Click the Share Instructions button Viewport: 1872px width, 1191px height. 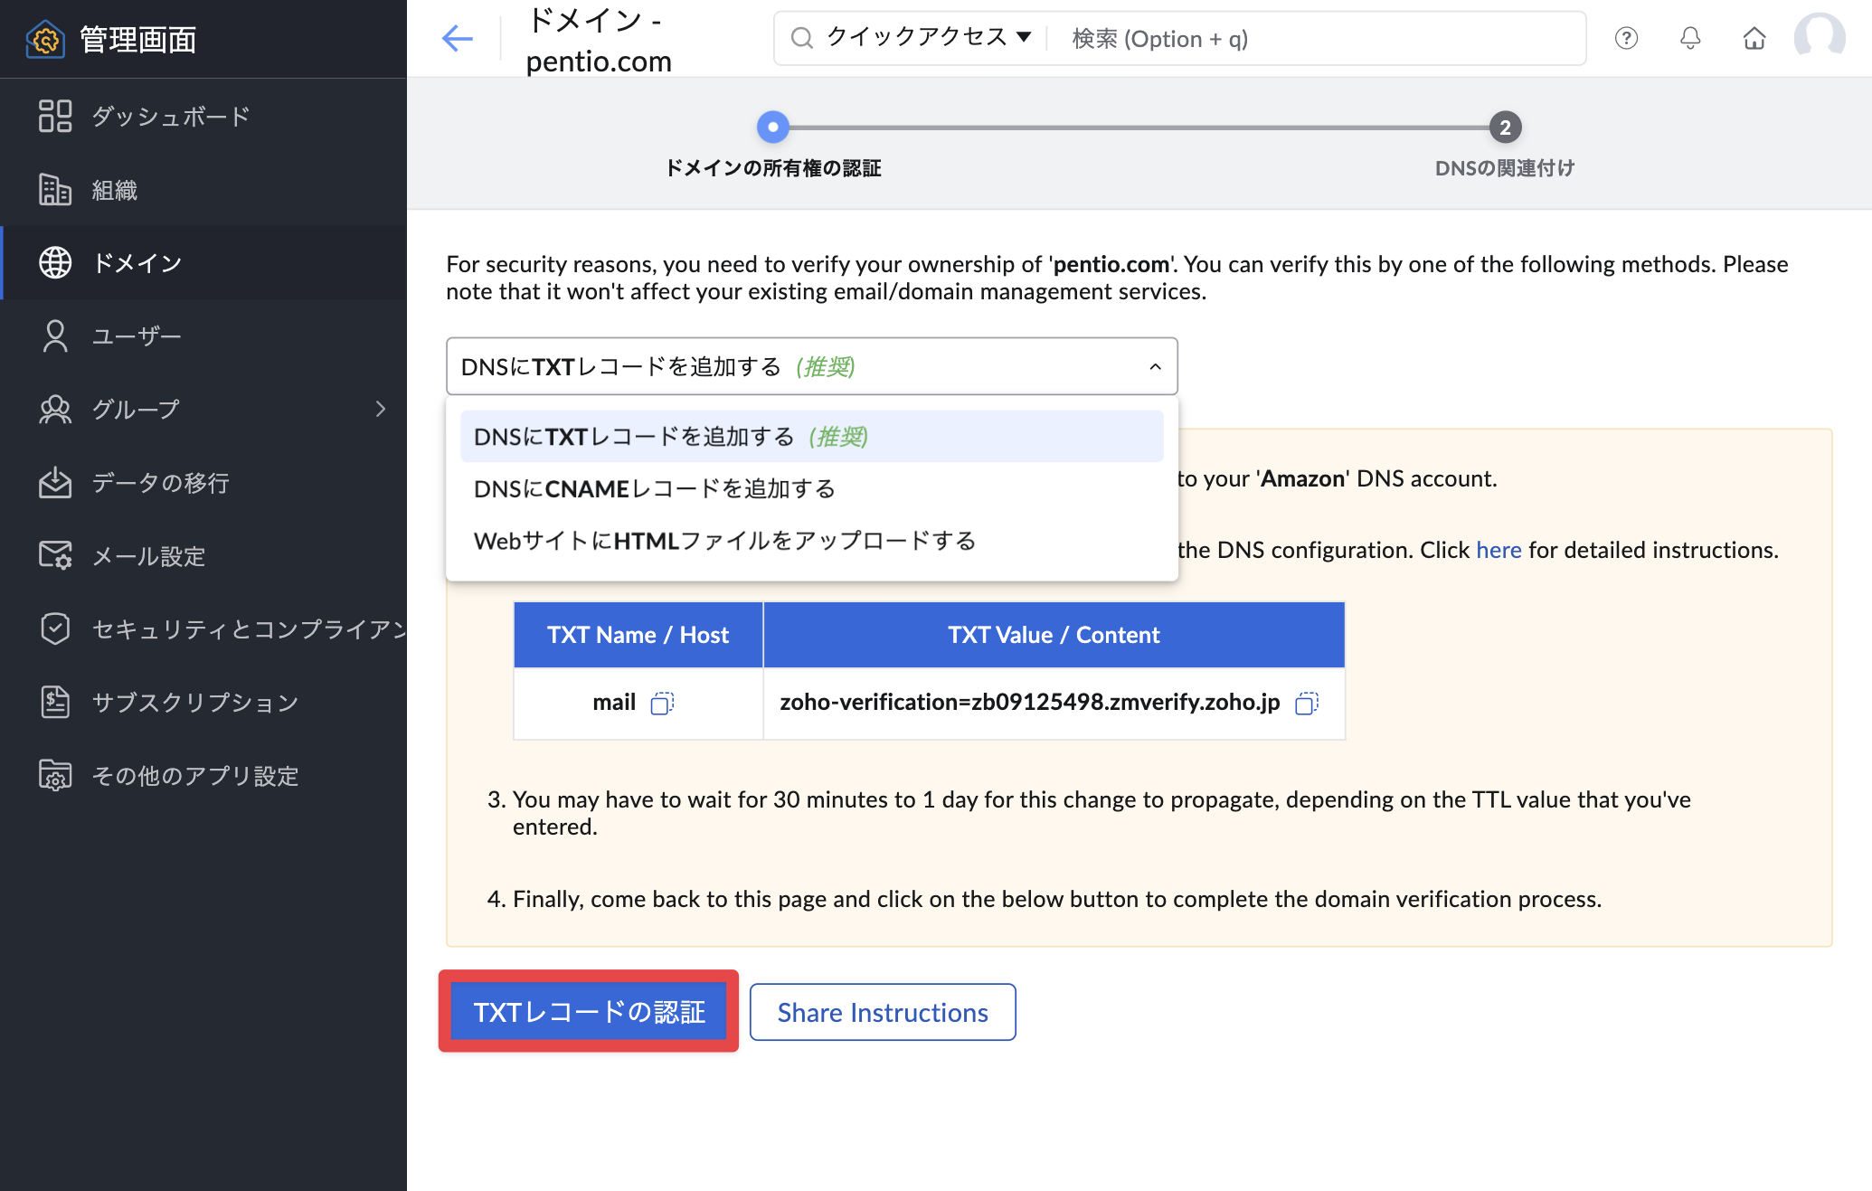[x=883, y=1012]
